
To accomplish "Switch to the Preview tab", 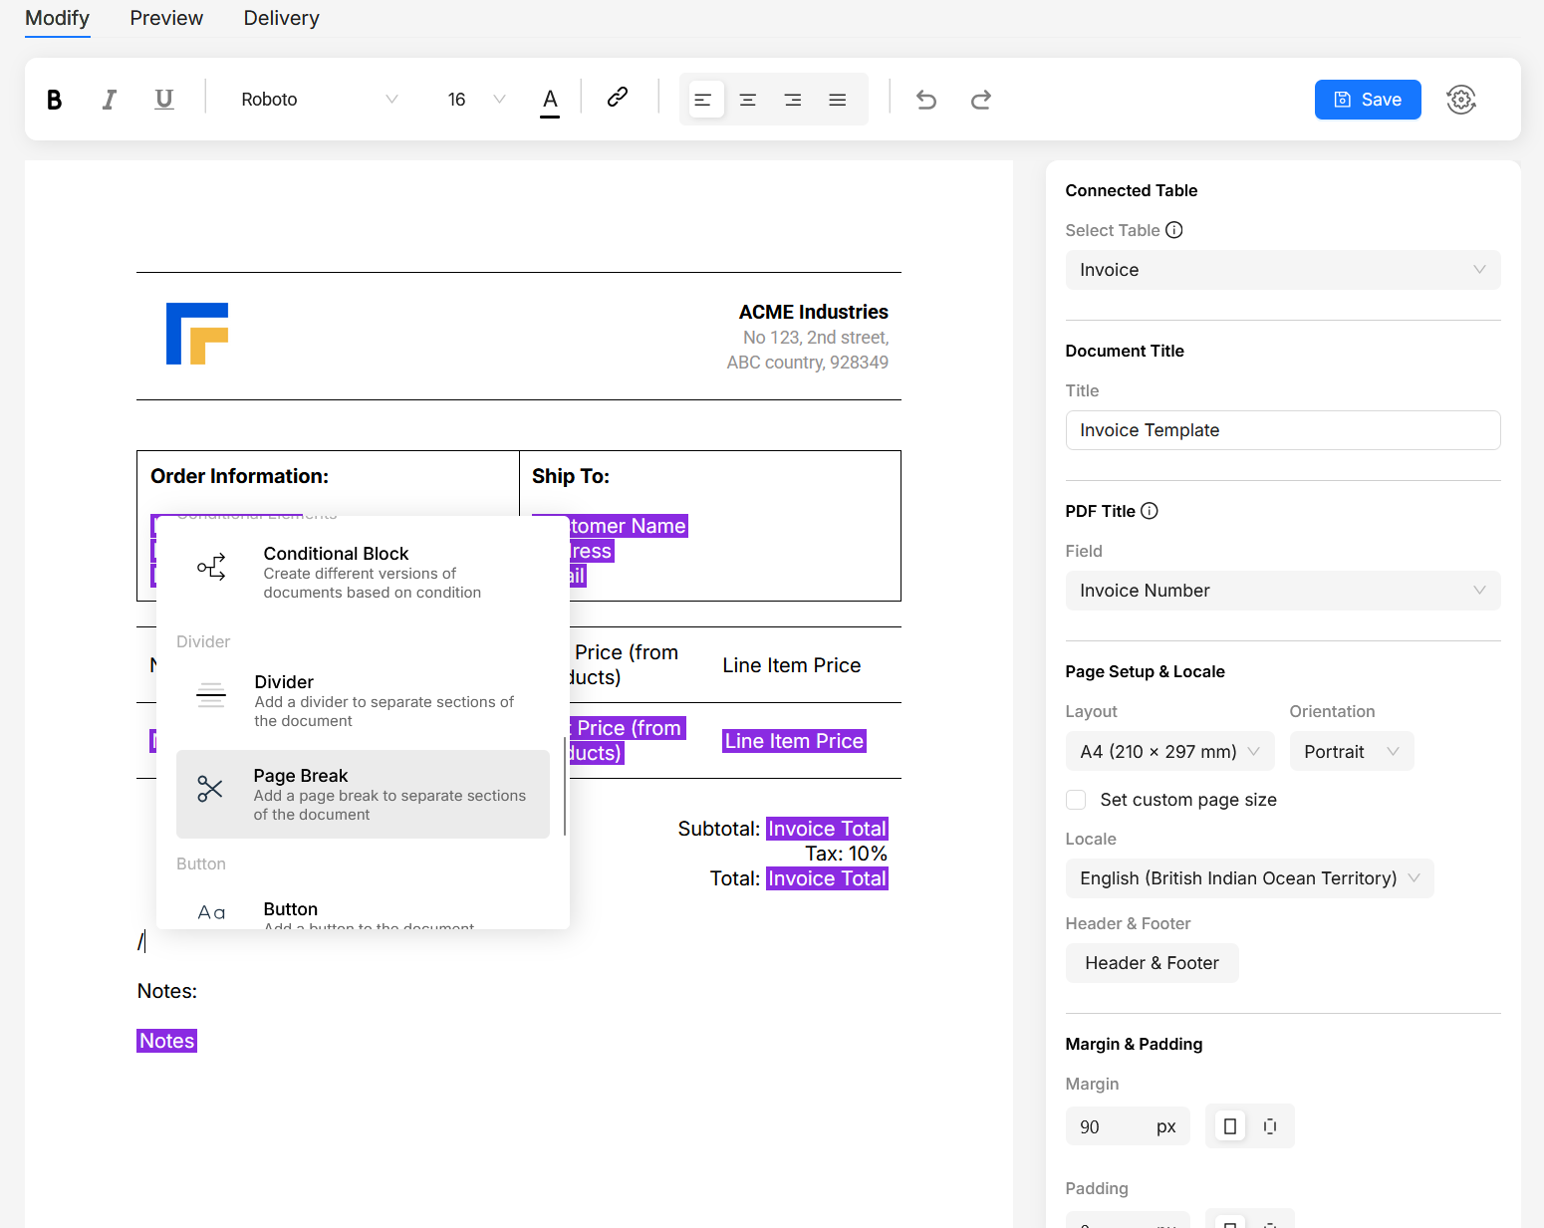I will coord(166,18).
